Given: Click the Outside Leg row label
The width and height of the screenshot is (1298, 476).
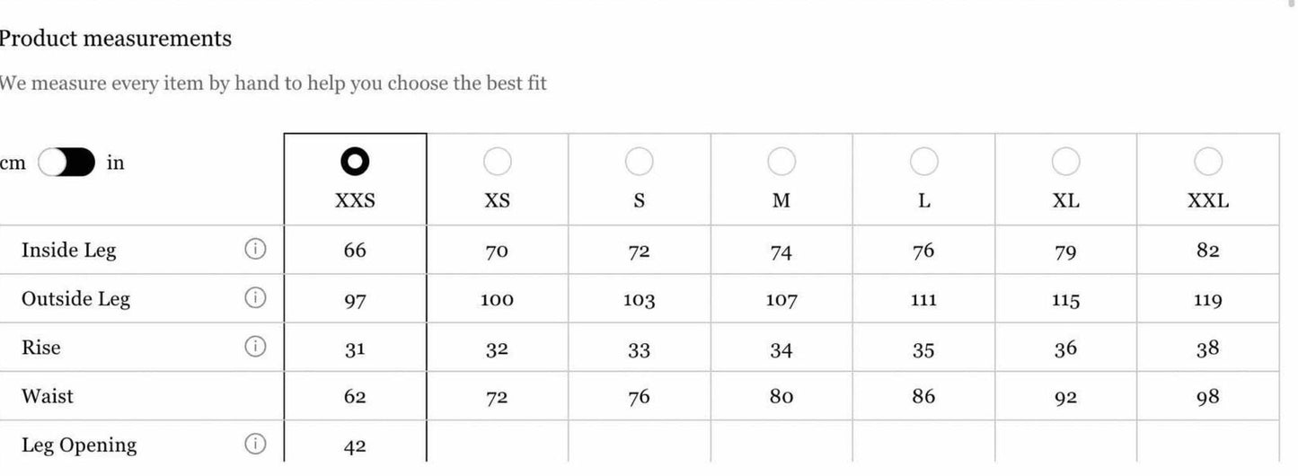Looking at the screenshot, I should tap(75, 298).
